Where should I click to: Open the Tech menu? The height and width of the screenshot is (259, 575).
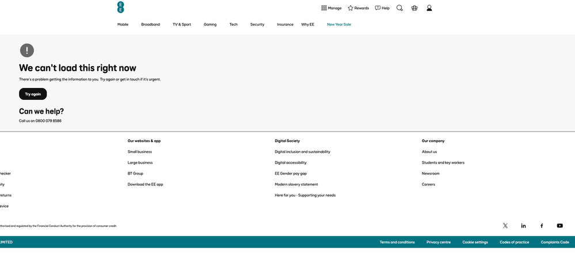[x=234, y=25]
